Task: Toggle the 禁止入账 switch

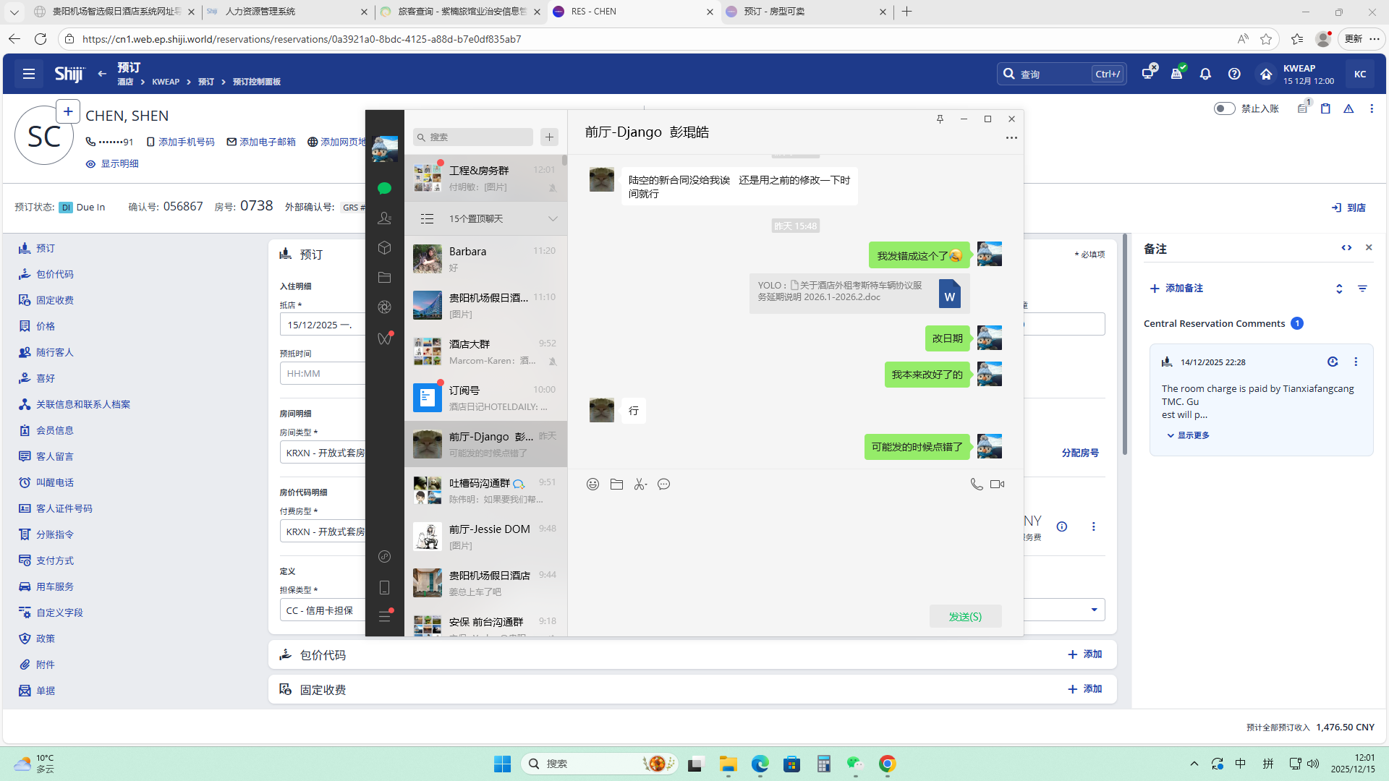Action: (1224, 108)
